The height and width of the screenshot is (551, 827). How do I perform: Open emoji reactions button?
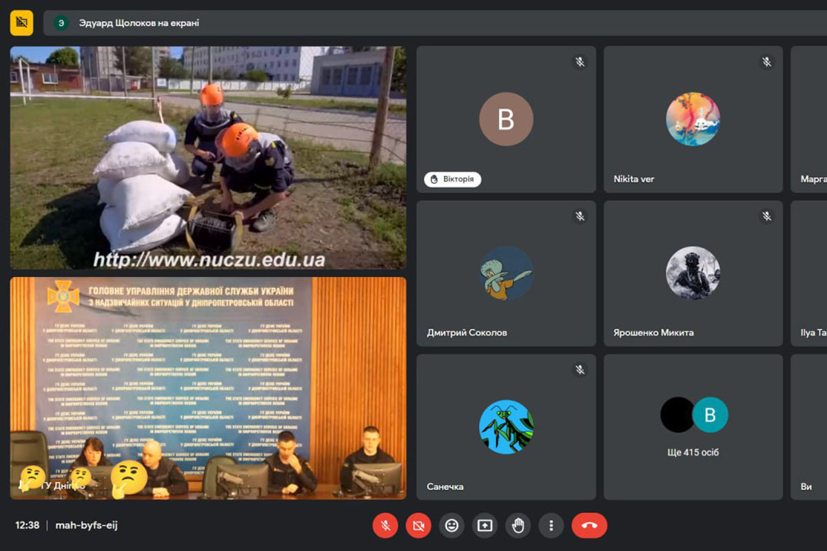pos(451,526)
